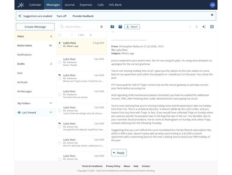
Task: Open the 'Also for absolute clarity' message
Action: (82, 143)
